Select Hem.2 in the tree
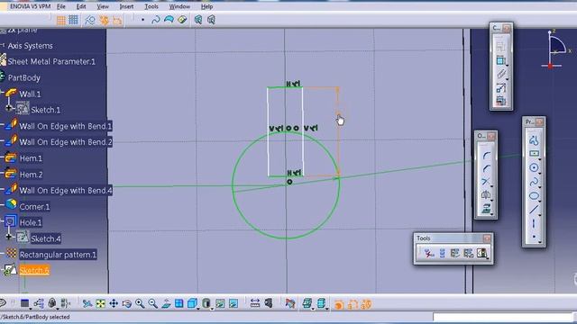 click(31, 175)
